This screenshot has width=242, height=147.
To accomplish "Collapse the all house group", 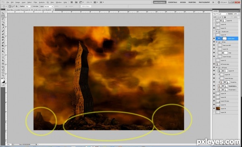I will 217,68.
